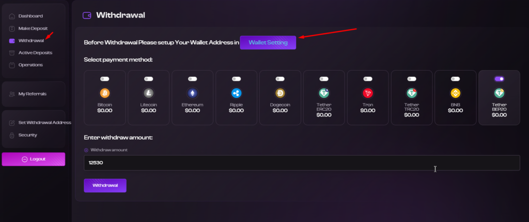Image resolution: width=529 pixels, height=222 pixels.
Task: Click the purple Withdrawal submit button
Action: 105,185
